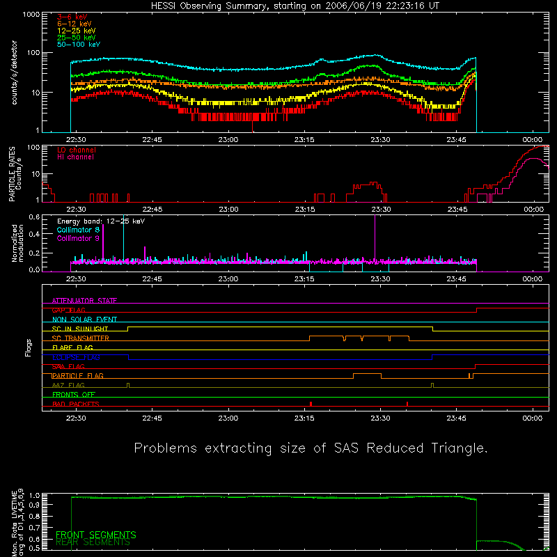
Task: Click the HI channel legend label
Action: (75, 157)
